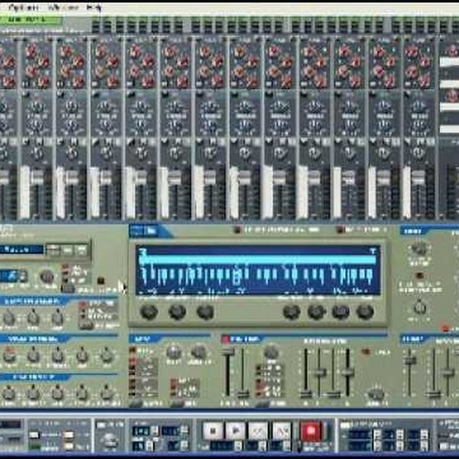Click the Fast Forward button in the transport
459x459 pixels.
[282, 431]
